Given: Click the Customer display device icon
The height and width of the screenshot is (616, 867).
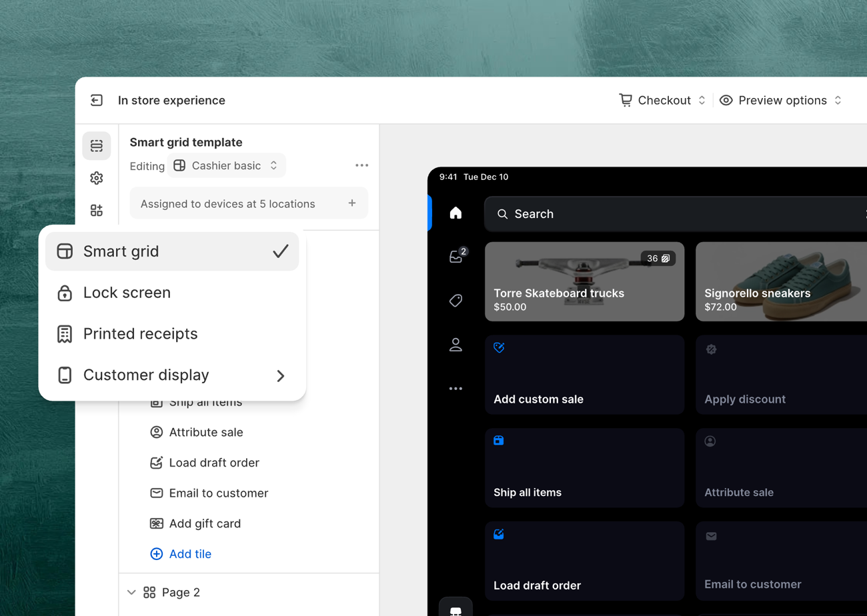Looking at the screenshot, I should tap(65, 375).
